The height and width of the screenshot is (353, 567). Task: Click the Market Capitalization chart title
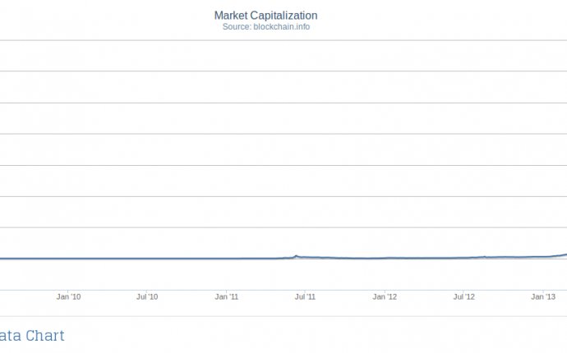(265, 15)
